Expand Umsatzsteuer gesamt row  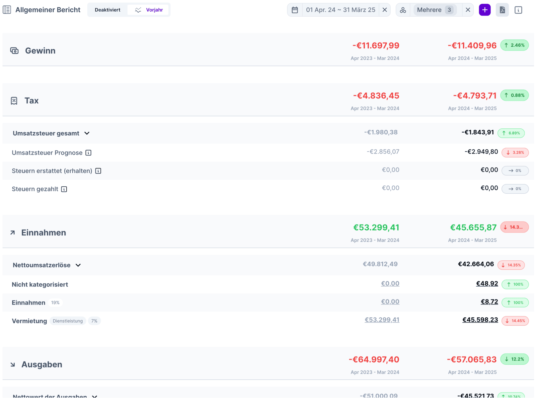pos(87,133)
